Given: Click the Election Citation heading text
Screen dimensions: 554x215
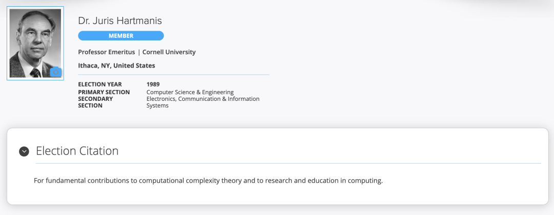Looking at the screenshot, I should (77, 151).
